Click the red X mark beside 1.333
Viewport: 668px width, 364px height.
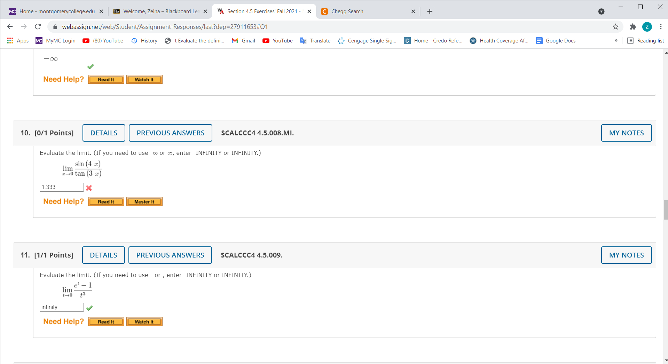click(89, 188)
